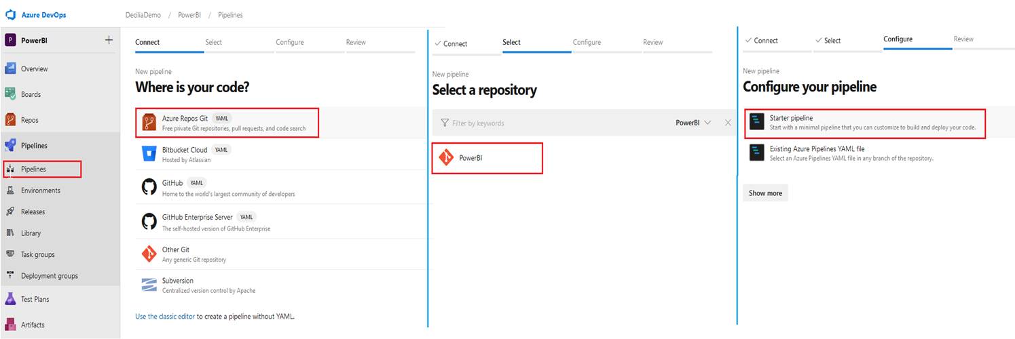Open the Overview sidebar icon

click(10, 68)
